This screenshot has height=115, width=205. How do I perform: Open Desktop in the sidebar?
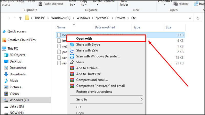[15, 61]
